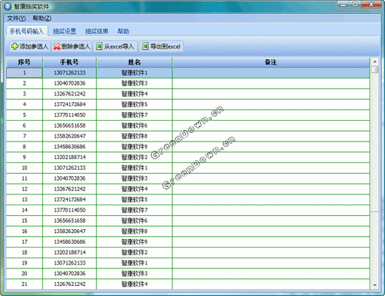
Task: Click the 序号 column header
Action: 25,62
